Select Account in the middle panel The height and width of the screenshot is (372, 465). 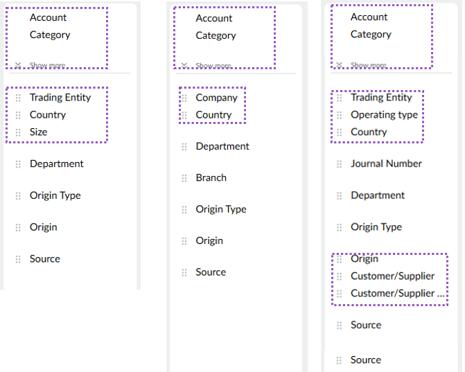(214, 19)
